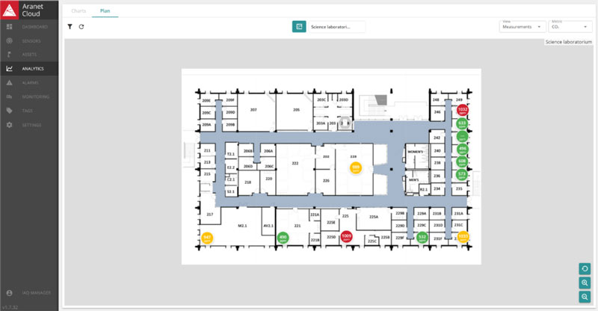Open the Alarms sidebar section
This screenshot has width=598, height=311.
click(29, 83)
